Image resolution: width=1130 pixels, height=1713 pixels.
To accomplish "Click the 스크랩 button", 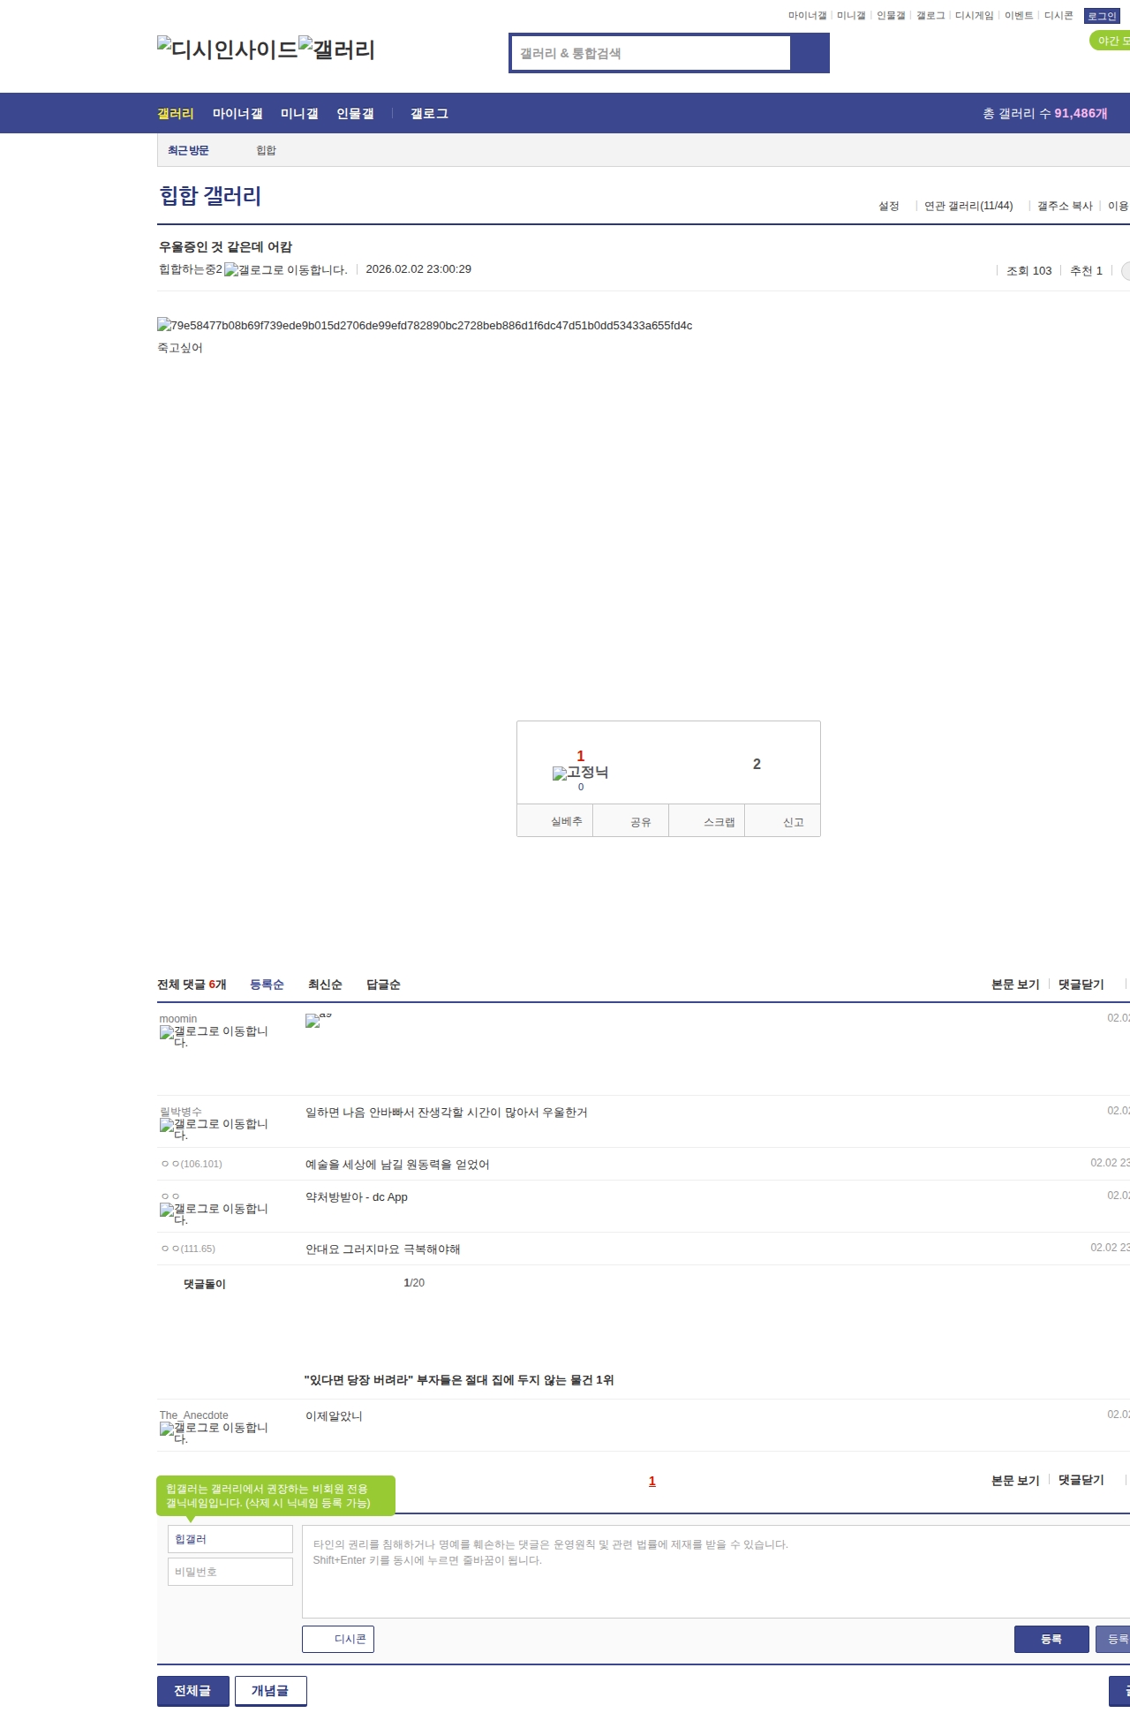I will tap(707, 821).
